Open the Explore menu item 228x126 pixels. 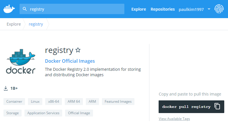coord(138,9)
